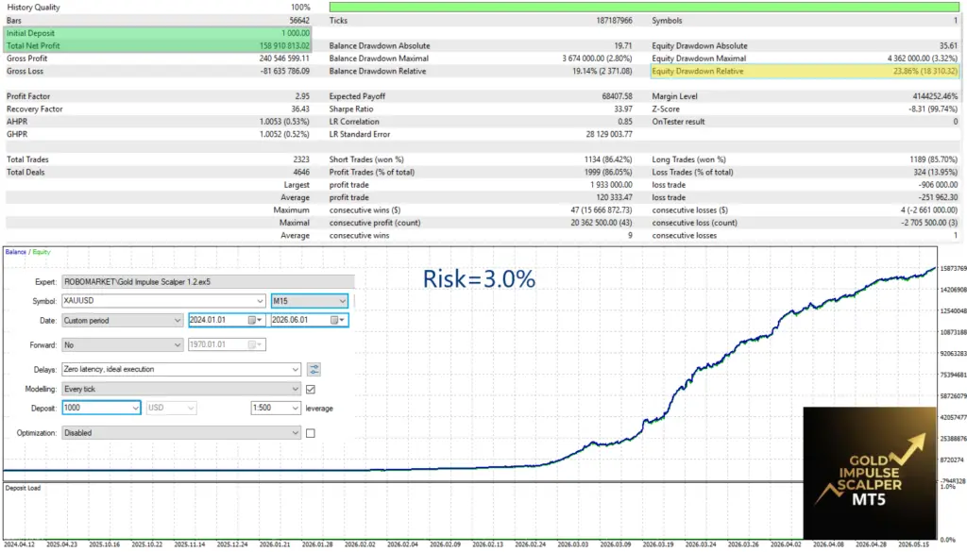Click the Long Trades (won %) value 1189 (85.70%)
Viewport: 967px width, 552px height.
[934, 159]
